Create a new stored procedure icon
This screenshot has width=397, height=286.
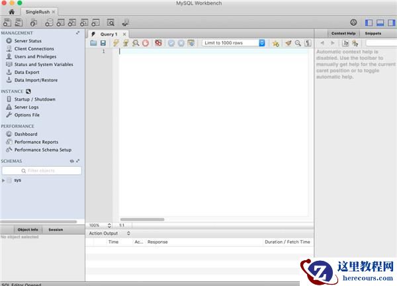[84, 23]
